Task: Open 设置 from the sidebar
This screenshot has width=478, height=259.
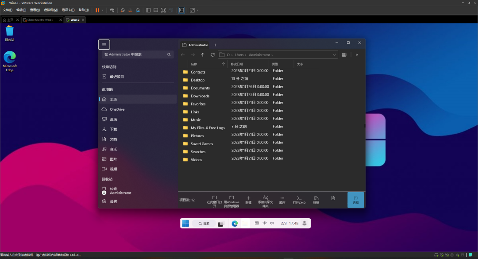Action: click(x=113, y=201)
